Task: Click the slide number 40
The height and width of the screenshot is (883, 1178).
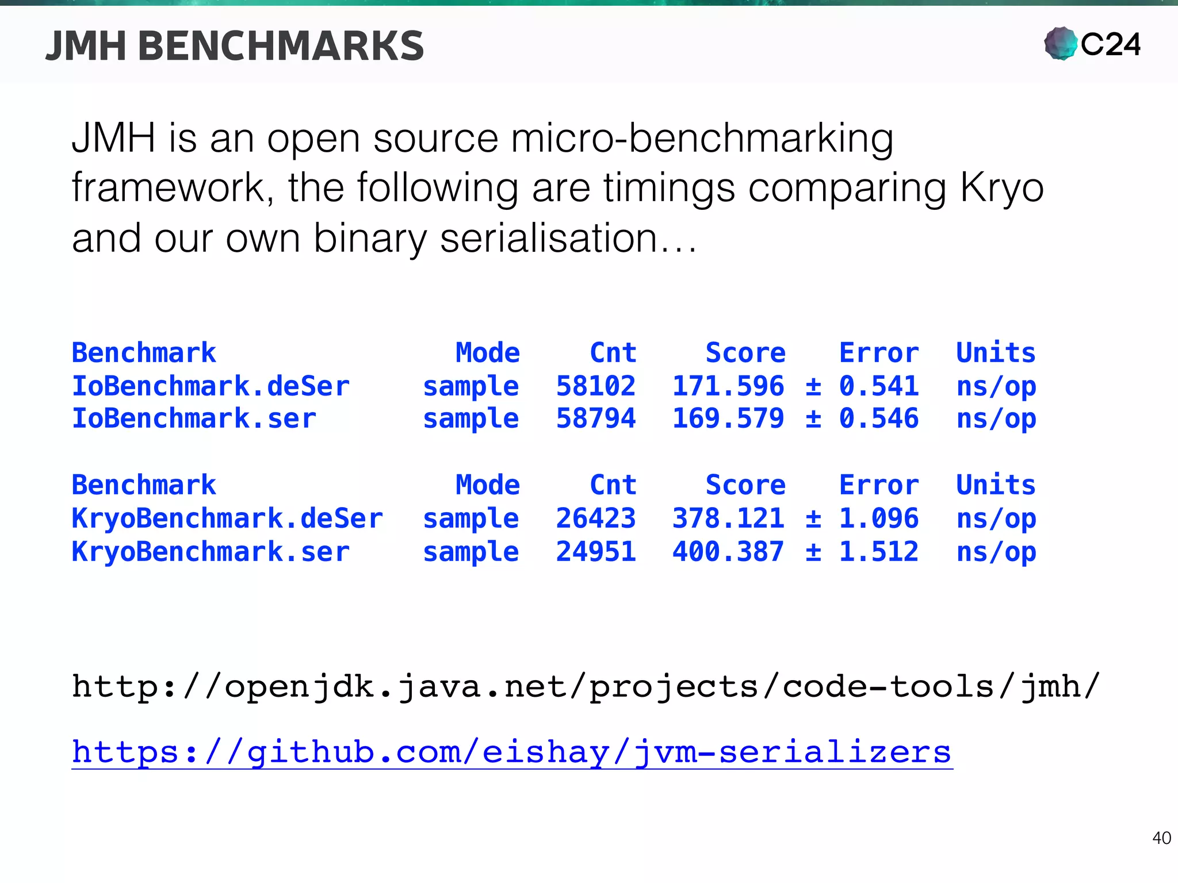Action: [x=1161, y=838]
